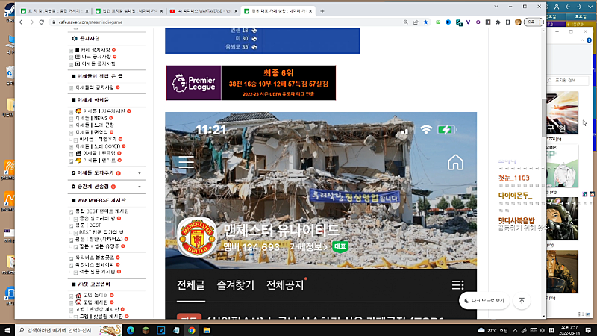
Task: Click the share page icon in address bar
Action: point(416,22)
